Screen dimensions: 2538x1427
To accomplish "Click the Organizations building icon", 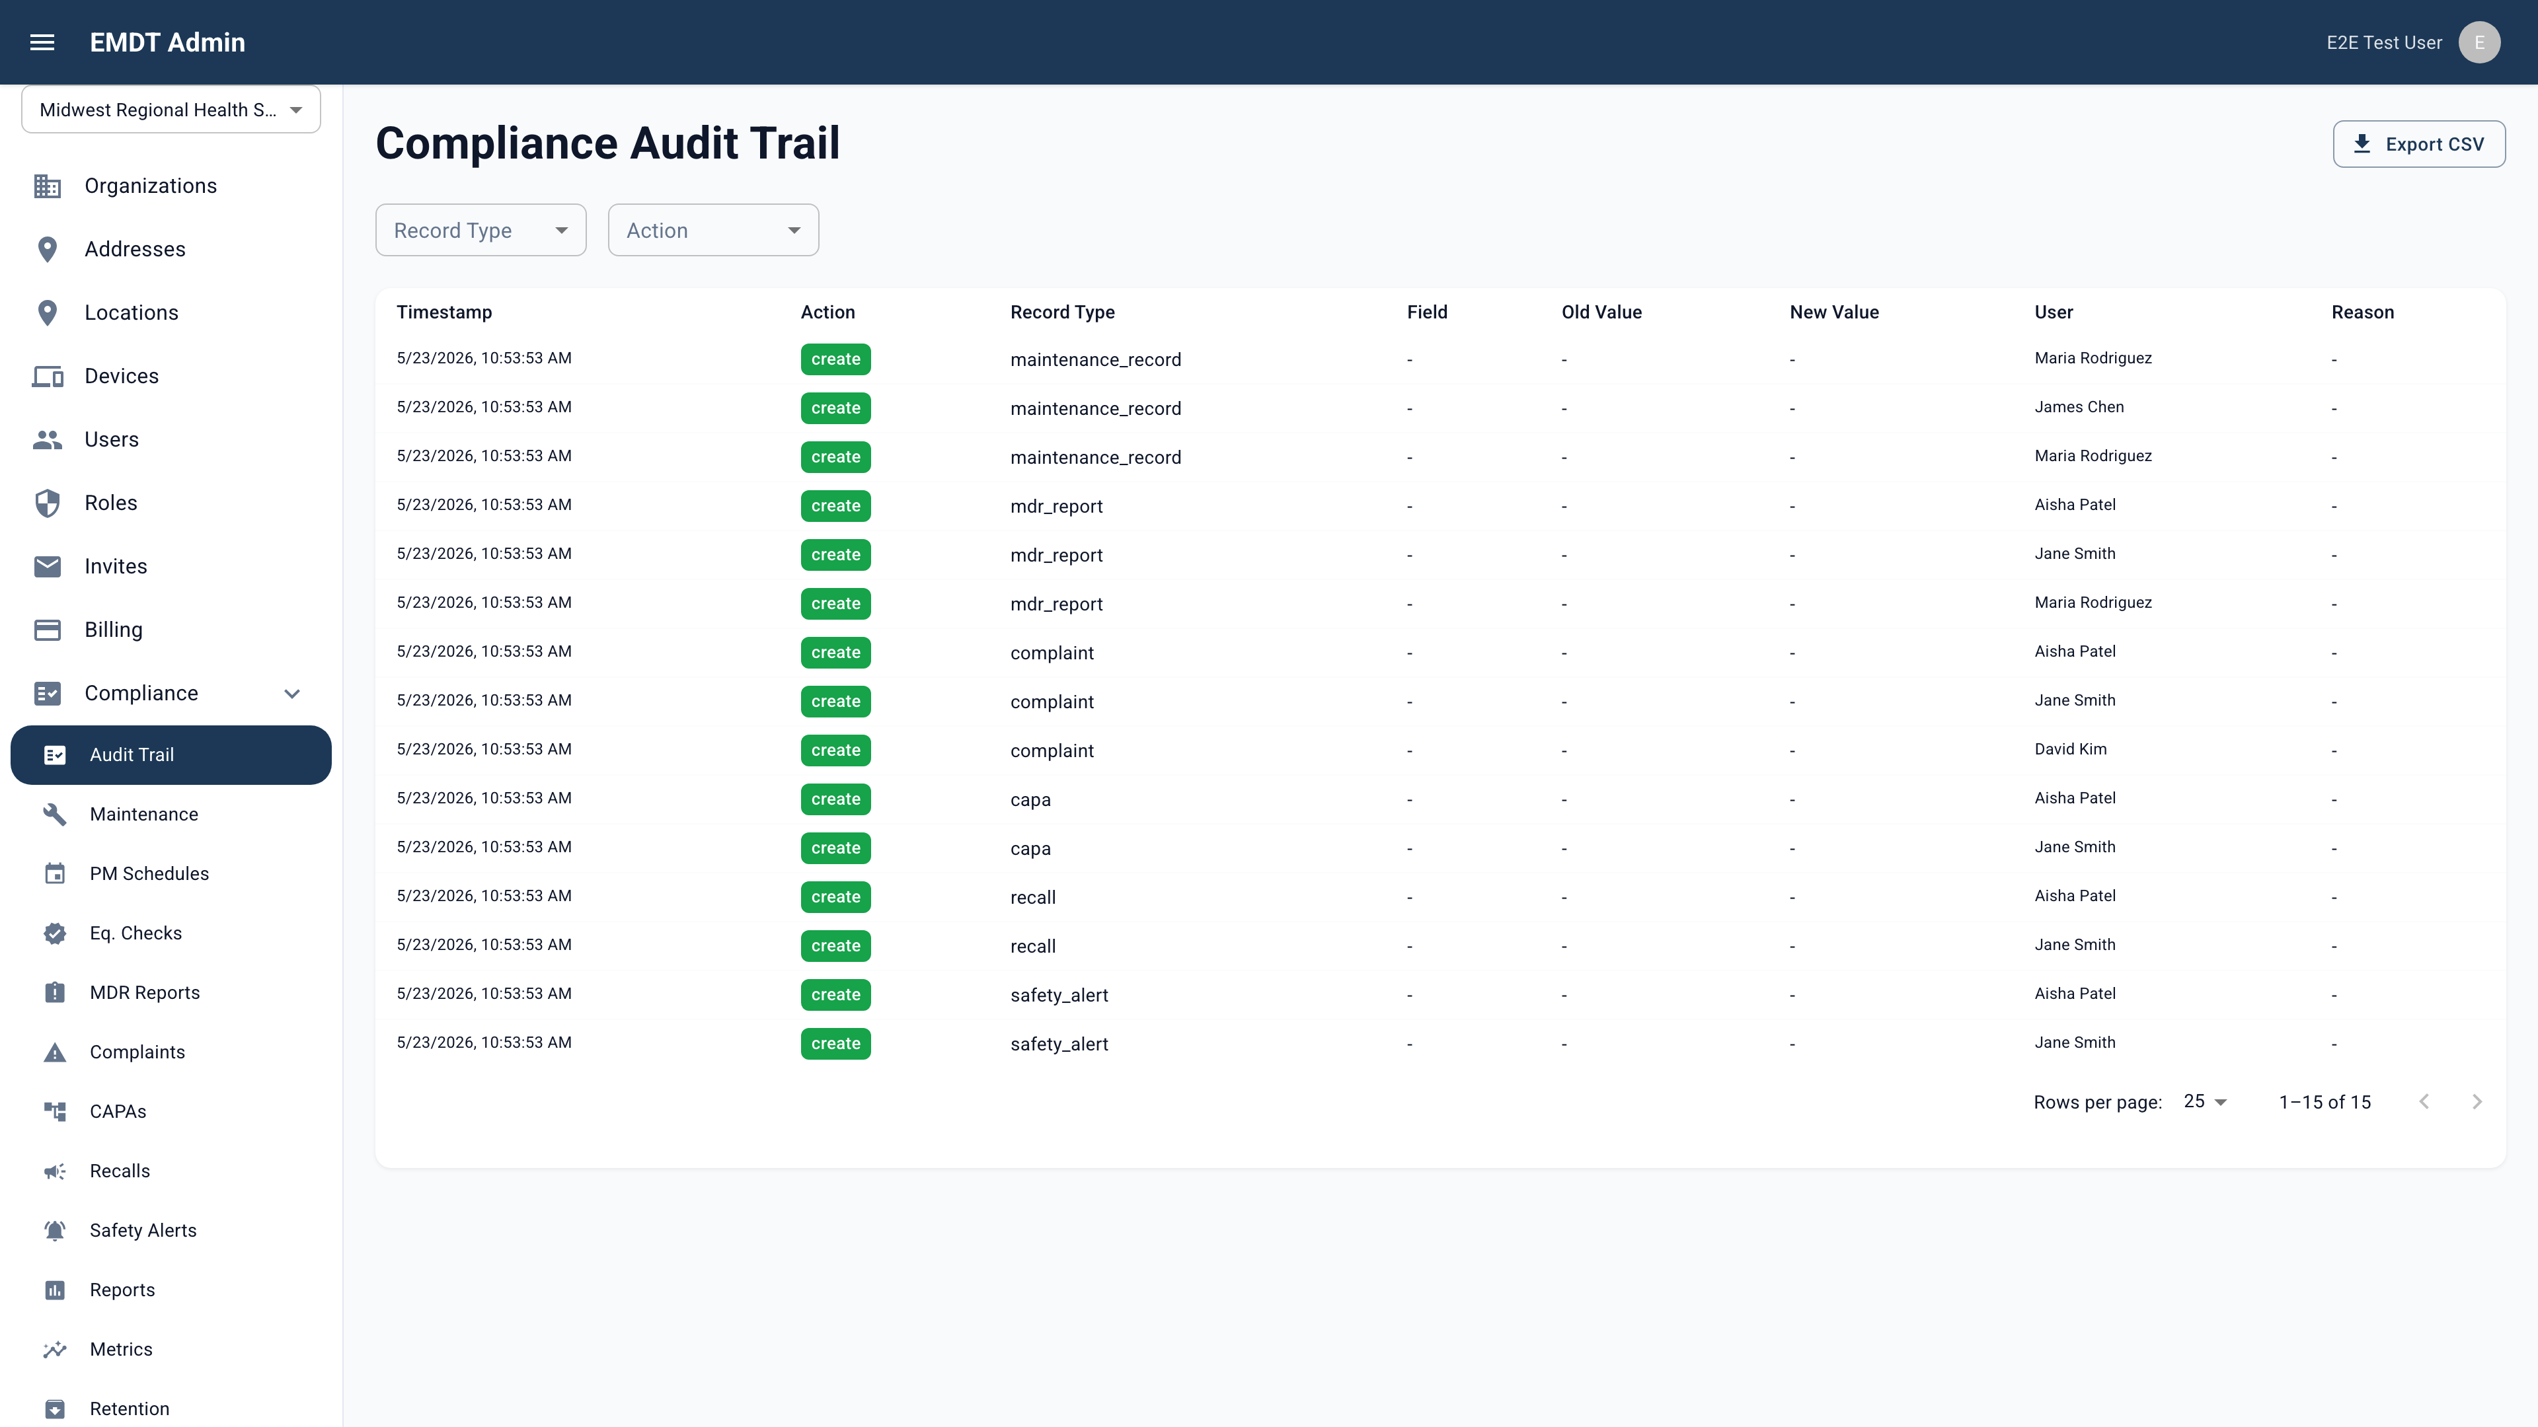I will coord(48,186).
